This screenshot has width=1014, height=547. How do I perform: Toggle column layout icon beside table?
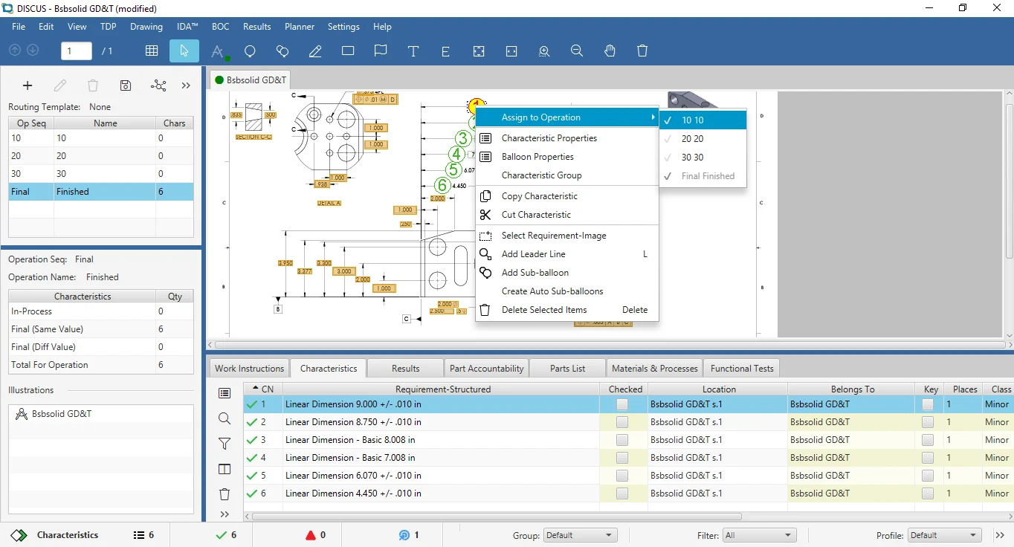pyautogui.click(x=225, y=469)
